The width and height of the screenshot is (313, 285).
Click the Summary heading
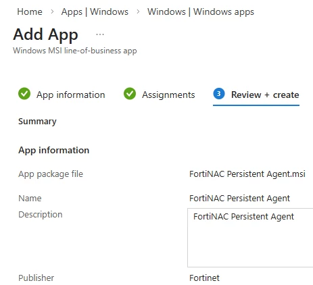pos(37,122)
